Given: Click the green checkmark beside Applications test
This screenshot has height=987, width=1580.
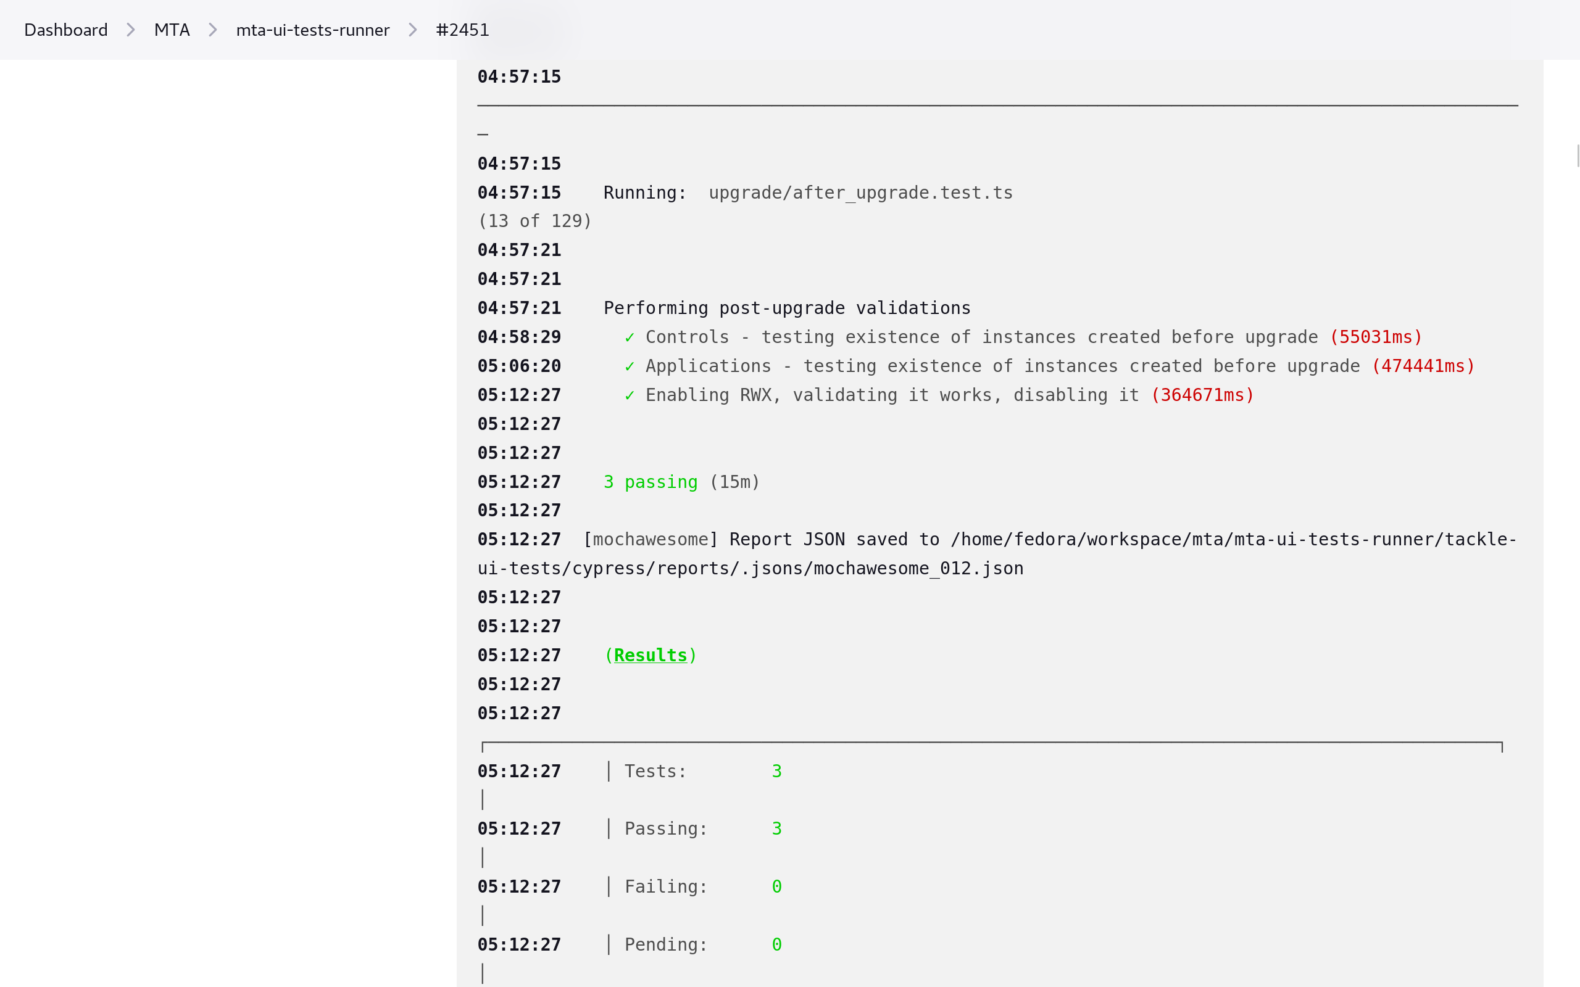Looking at the screenshot, I should click(x=630, y=366).
